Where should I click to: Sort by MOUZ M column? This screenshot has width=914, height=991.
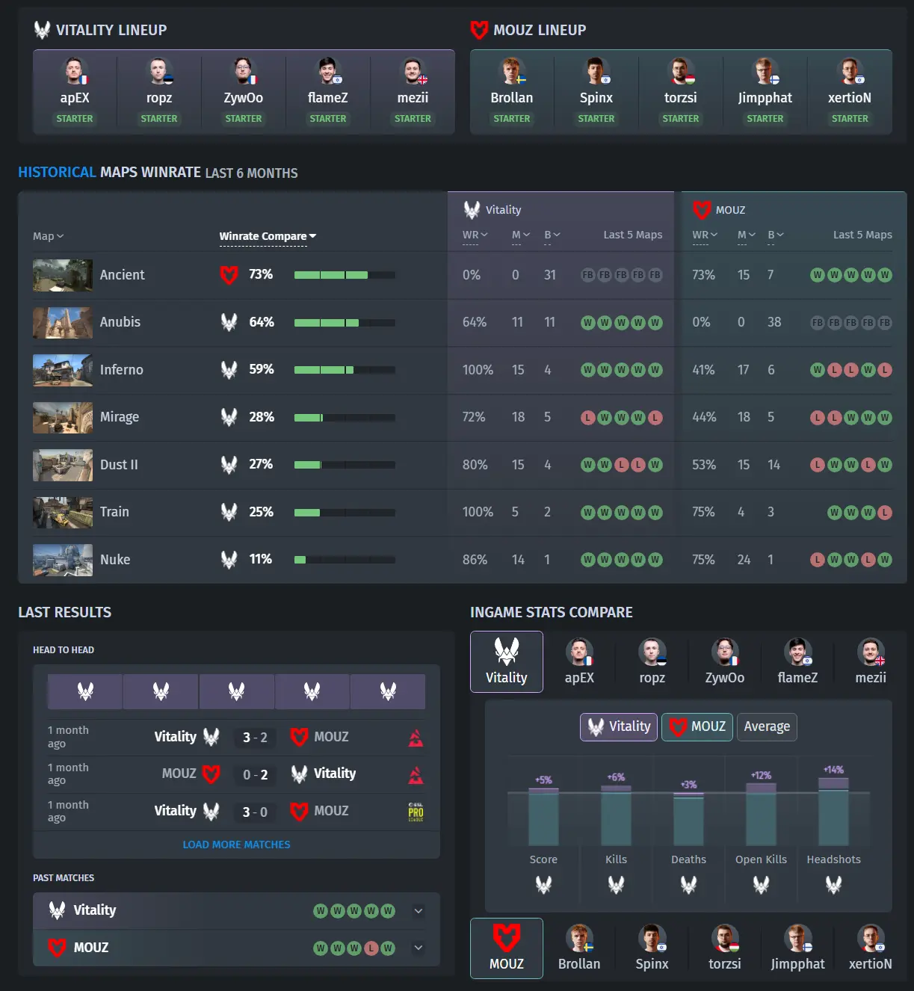coord(747,235)
